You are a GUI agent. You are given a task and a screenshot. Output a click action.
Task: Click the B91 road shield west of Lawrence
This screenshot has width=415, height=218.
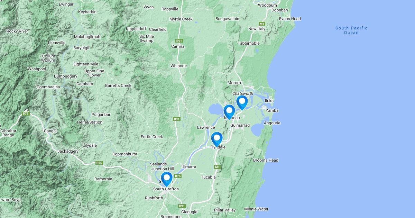click(x=177, y=119)
